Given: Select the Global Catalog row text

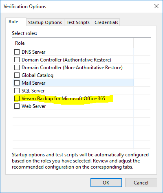Looking at the screenshot, I should click(x=37, y=75).
